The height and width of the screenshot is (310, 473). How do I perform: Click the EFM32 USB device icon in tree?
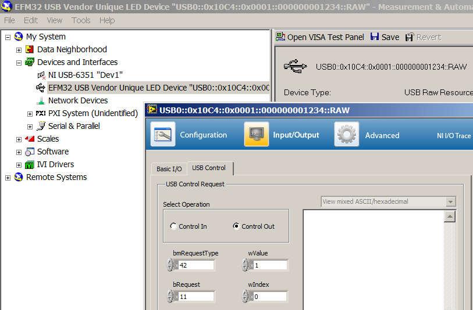tap(40, 88)
